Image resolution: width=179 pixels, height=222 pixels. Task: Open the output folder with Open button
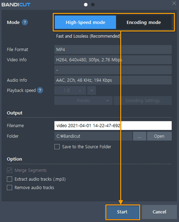point(159,136)
